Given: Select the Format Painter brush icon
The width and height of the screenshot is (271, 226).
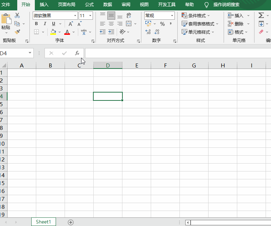Looking at the screenshot, I should (x=17, y=32).
